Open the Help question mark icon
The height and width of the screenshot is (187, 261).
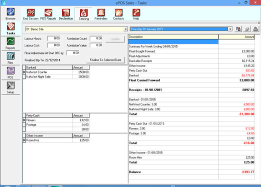point(136,14)
